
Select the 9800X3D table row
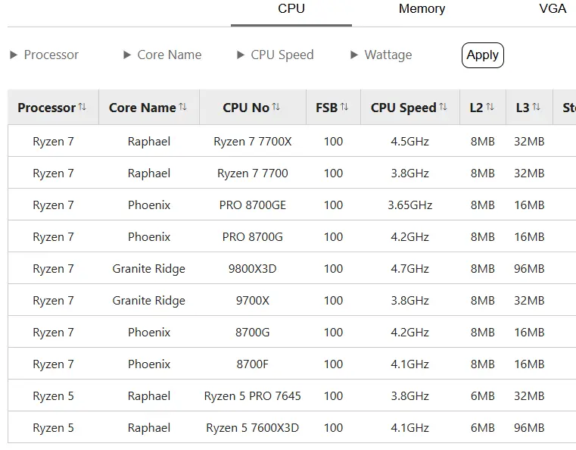pos(291,268)
